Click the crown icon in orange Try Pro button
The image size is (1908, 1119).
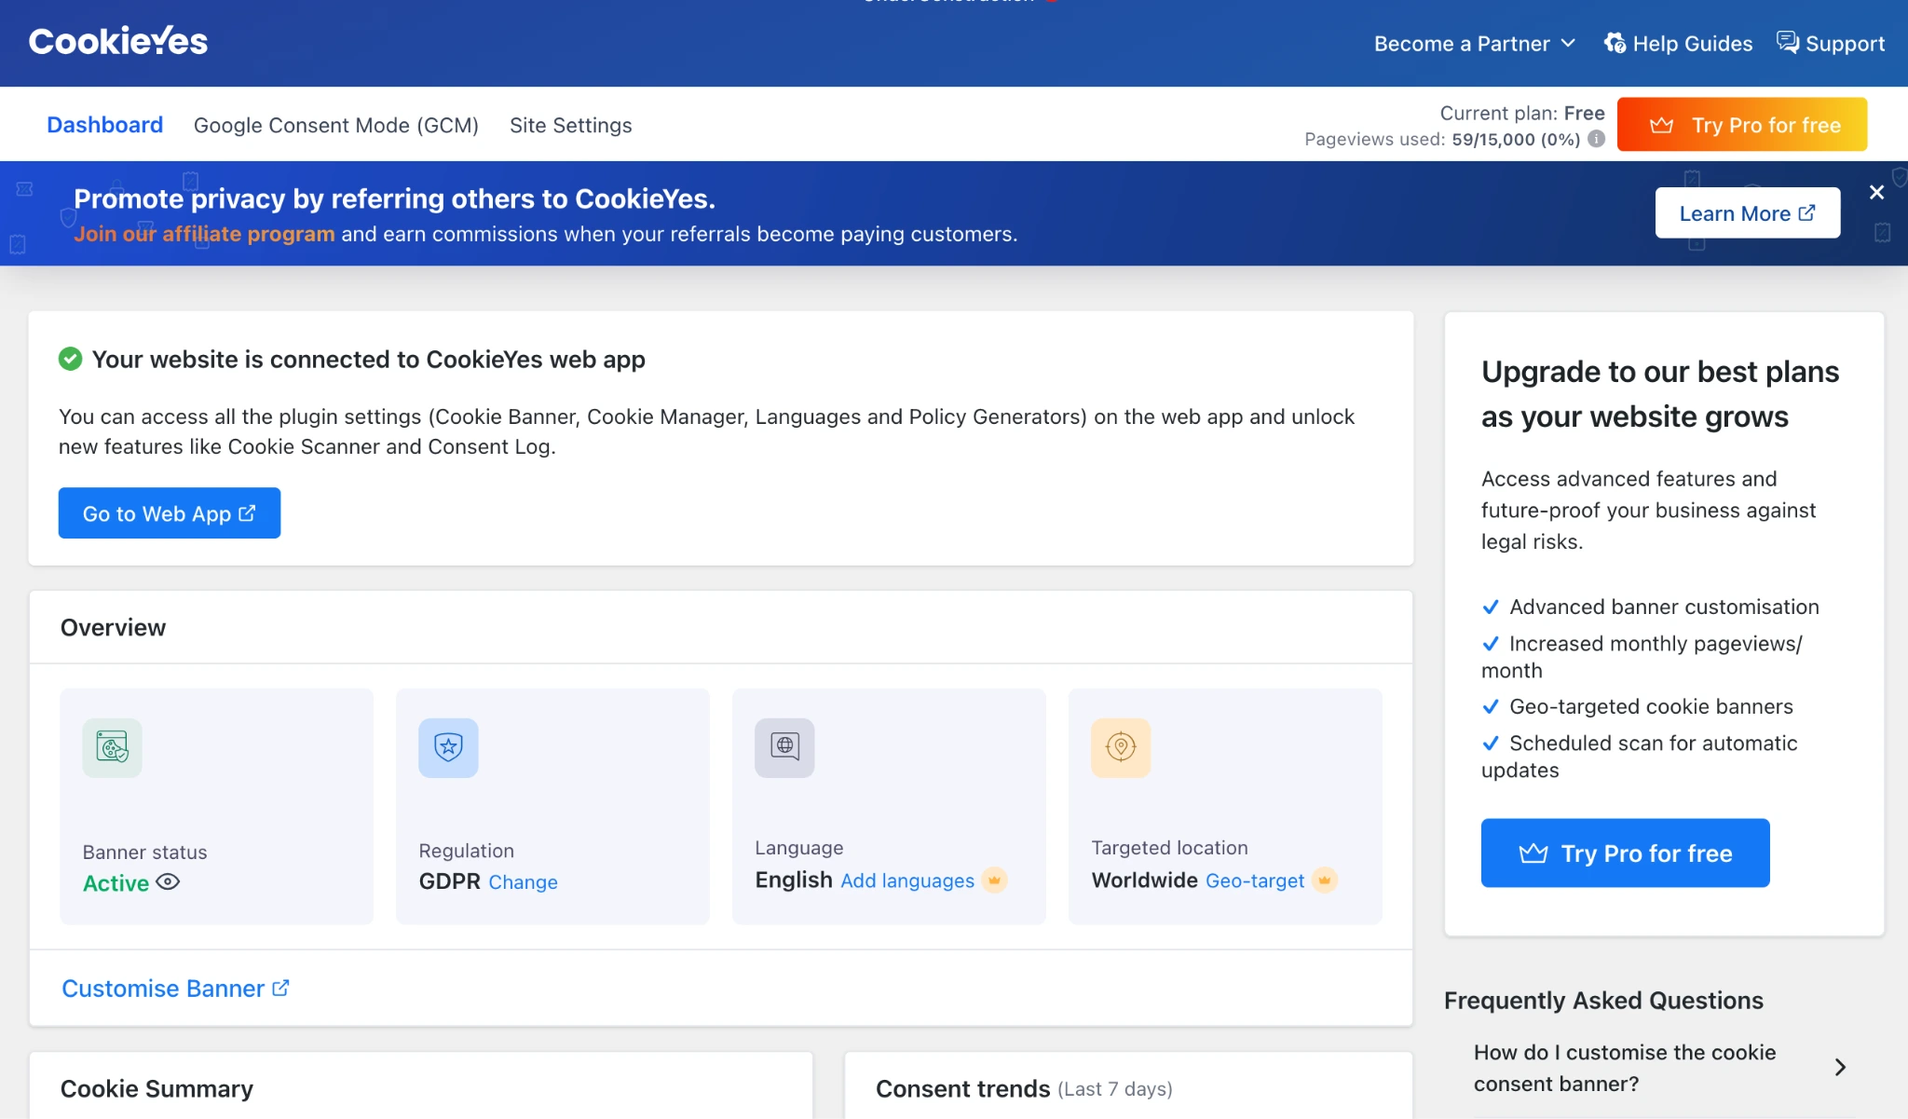1661,125
